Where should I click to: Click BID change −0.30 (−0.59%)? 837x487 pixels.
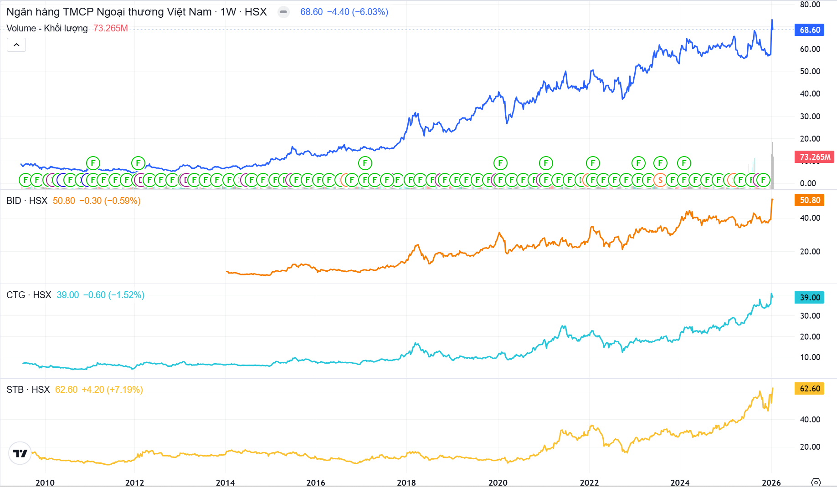click(110, 201)
